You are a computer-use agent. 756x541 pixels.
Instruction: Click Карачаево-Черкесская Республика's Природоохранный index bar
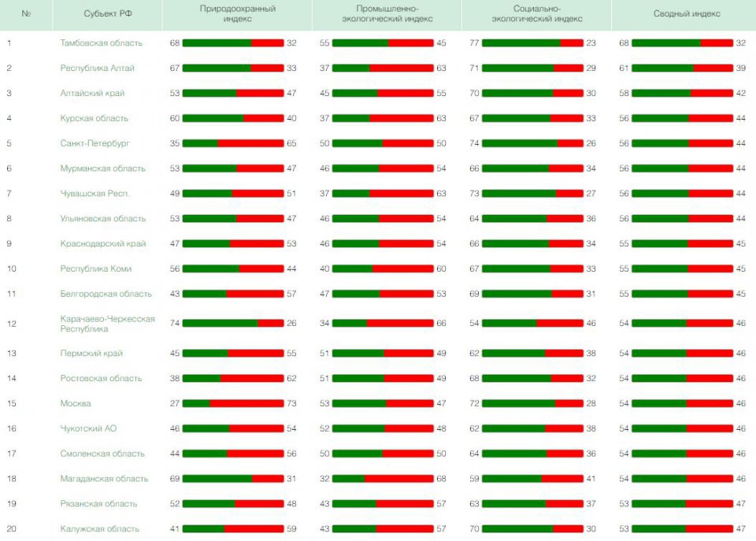[x=232, y=324]
